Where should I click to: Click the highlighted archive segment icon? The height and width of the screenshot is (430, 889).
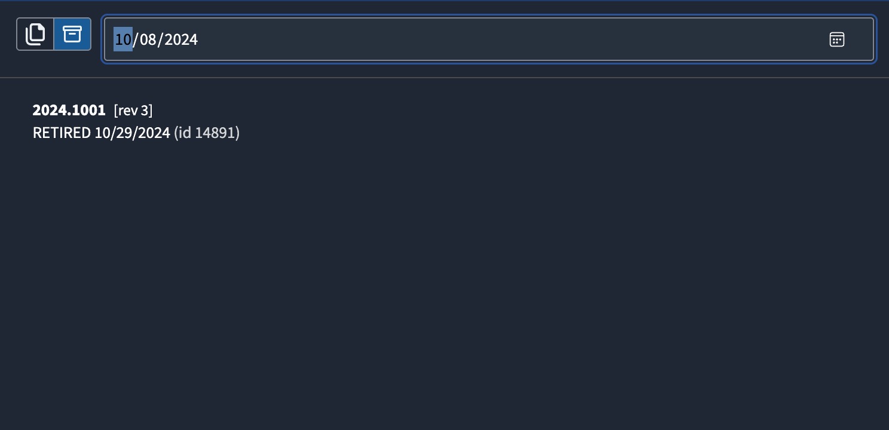click(72, 34)
